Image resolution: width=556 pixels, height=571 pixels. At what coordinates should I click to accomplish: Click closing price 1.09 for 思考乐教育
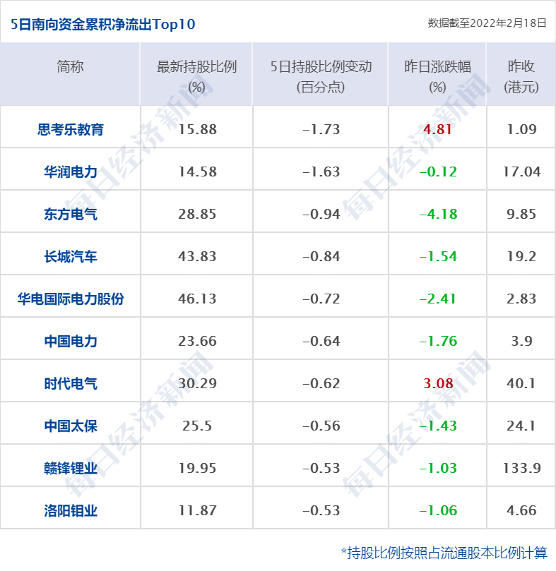521,129
